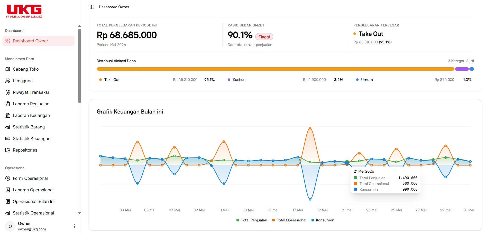Click the Statistik Keuangan money icon
Viewport: 485px width, 234px height.
click(x=8, y=138)
